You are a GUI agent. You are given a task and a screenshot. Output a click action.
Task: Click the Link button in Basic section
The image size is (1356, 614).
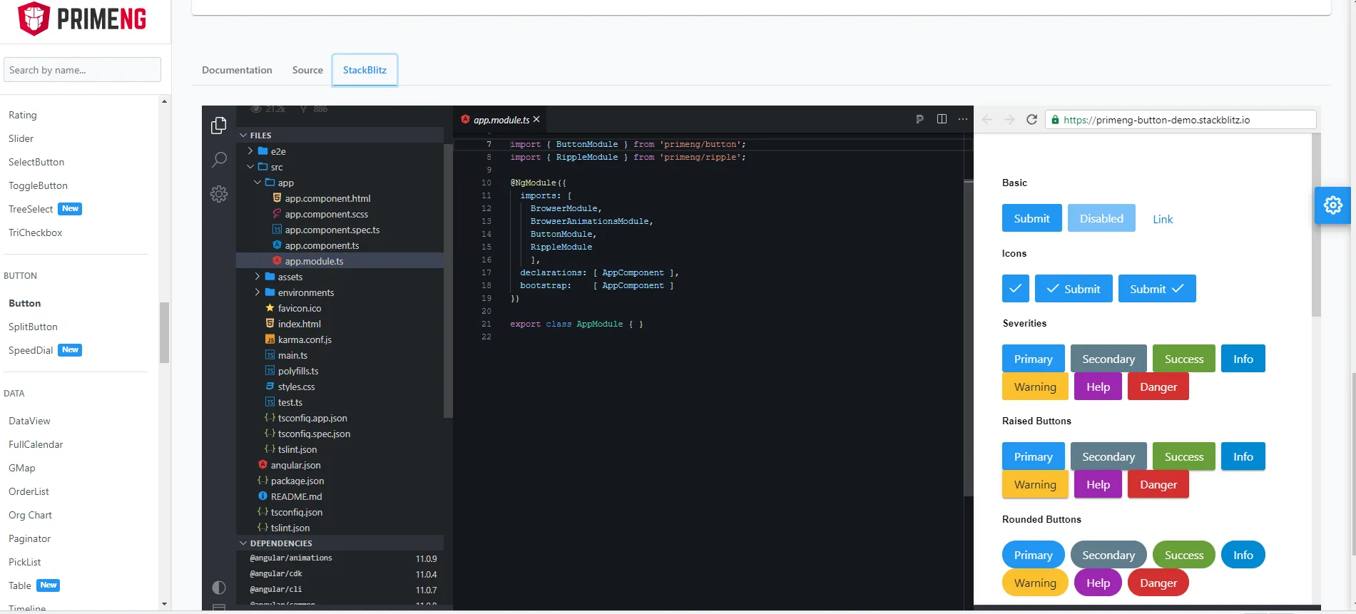pyautogui.click(x=1163, y=219)
